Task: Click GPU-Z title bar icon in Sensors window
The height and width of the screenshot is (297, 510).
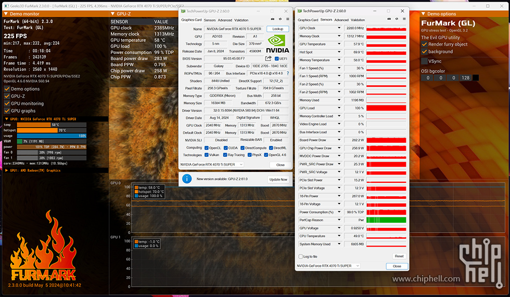Action: point(300,11)
